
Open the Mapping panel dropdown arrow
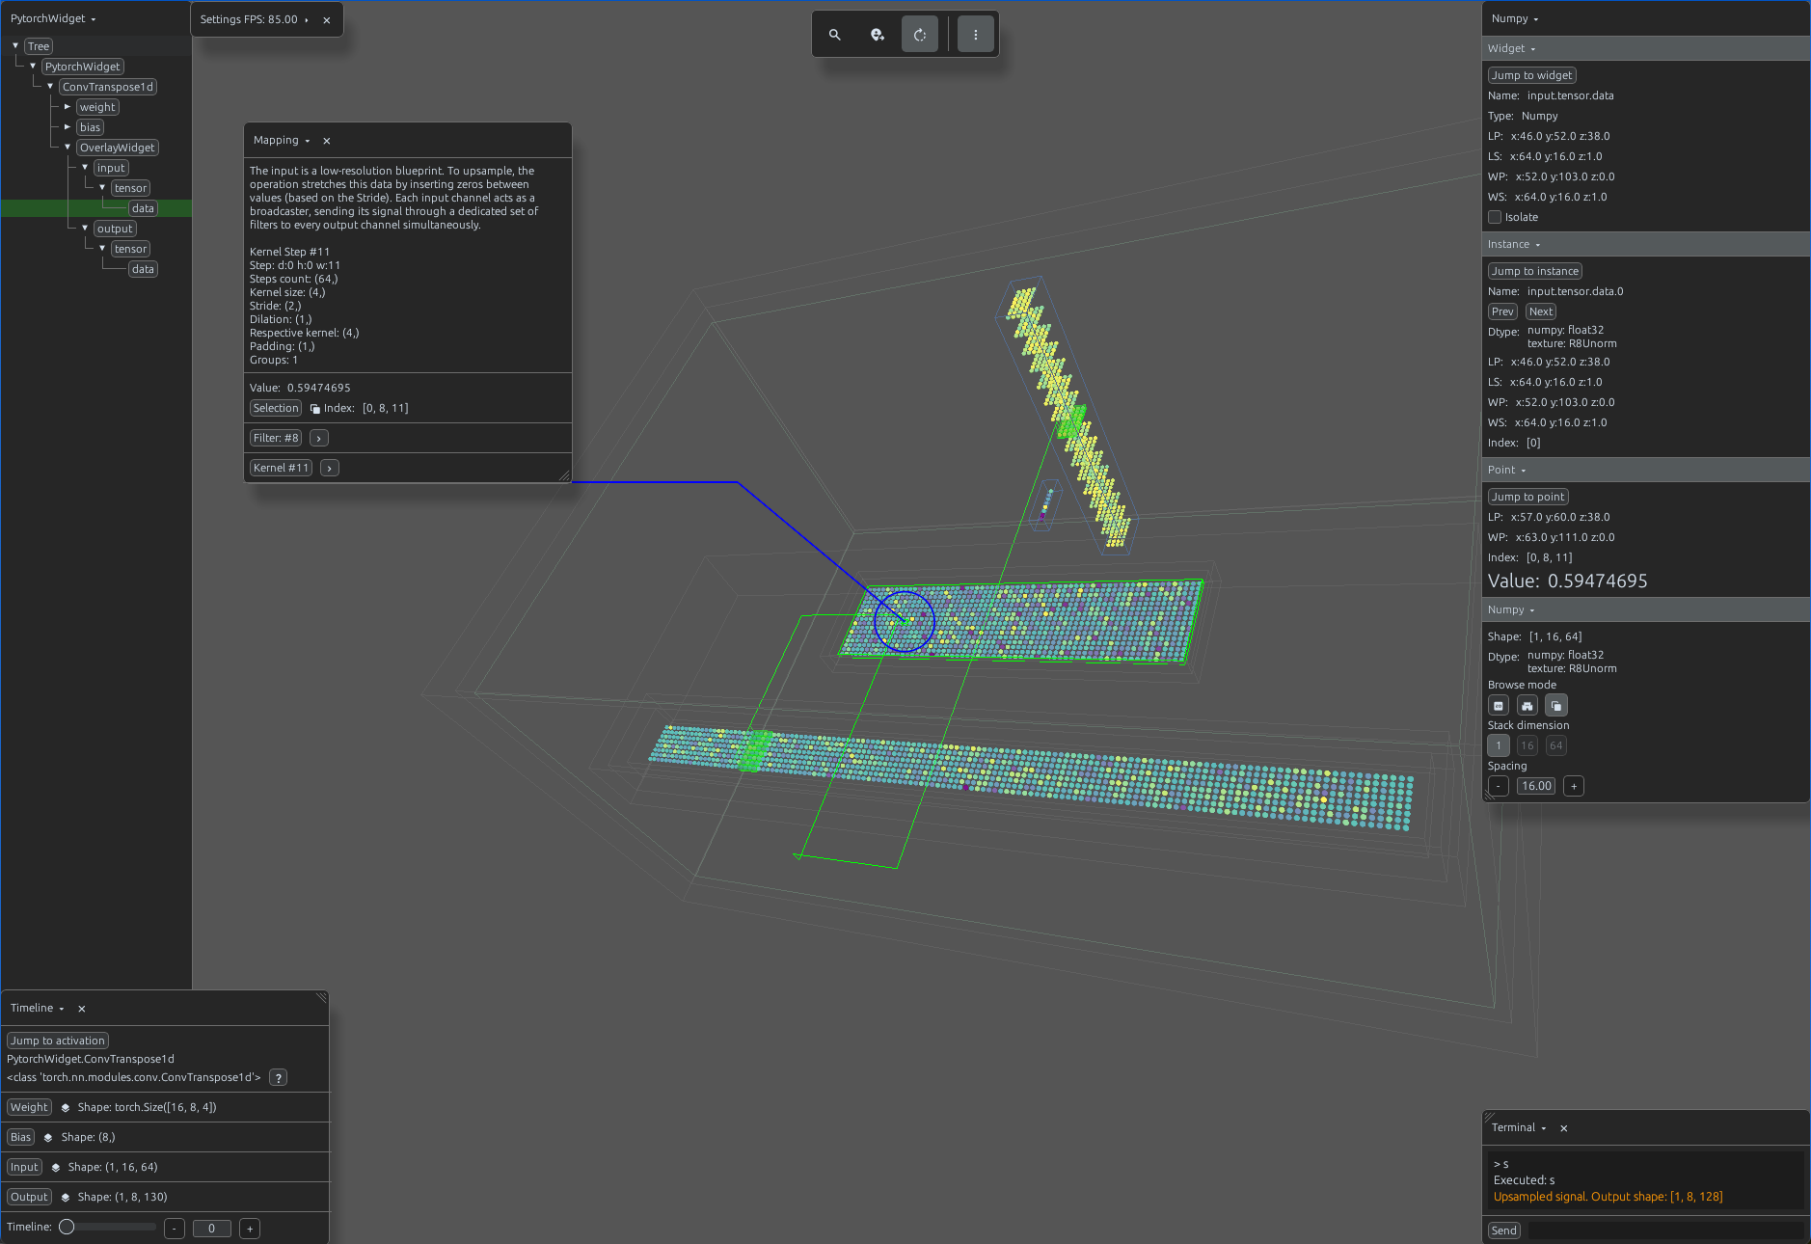coord(308,141)
